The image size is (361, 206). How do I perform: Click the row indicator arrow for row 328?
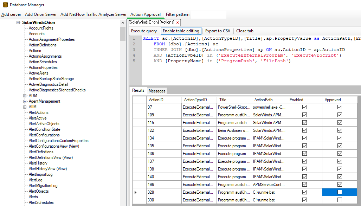[136, 192]
